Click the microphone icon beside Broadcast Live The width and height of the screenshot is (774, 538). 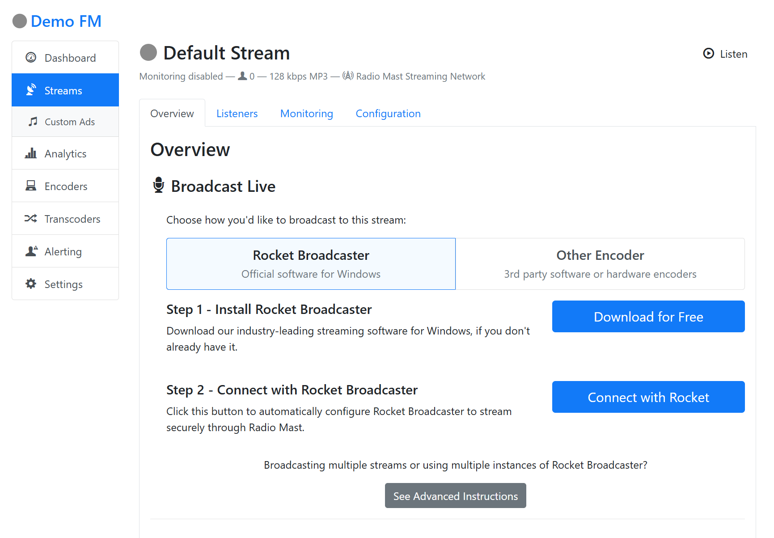(159, 185)
